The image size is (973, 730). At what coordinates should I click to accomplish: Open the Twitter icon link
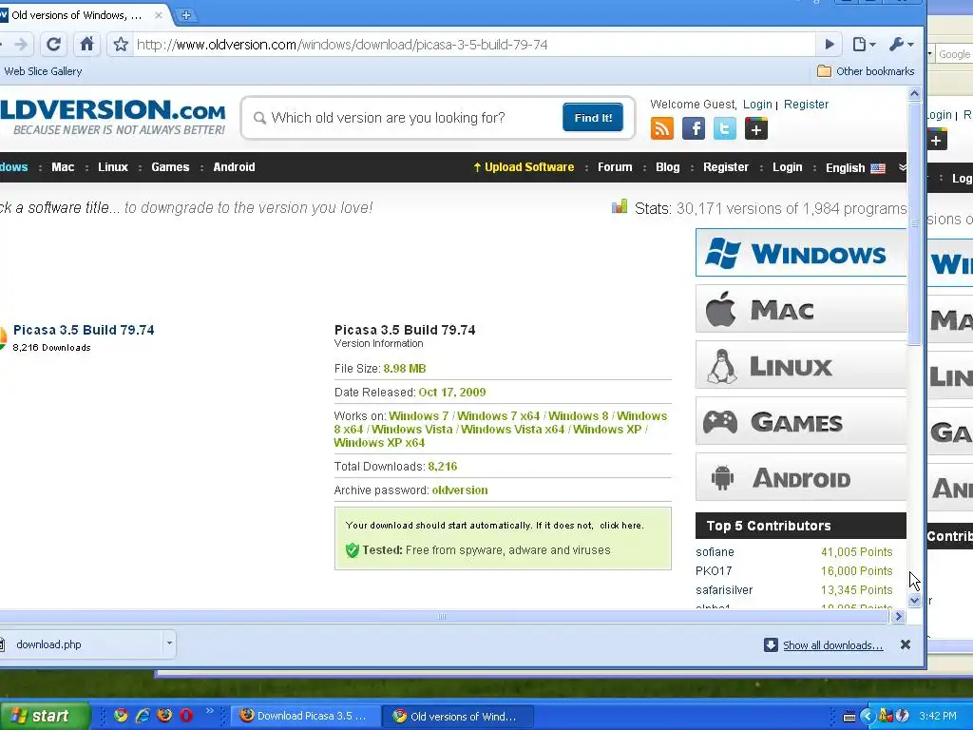tap(724, 128)
